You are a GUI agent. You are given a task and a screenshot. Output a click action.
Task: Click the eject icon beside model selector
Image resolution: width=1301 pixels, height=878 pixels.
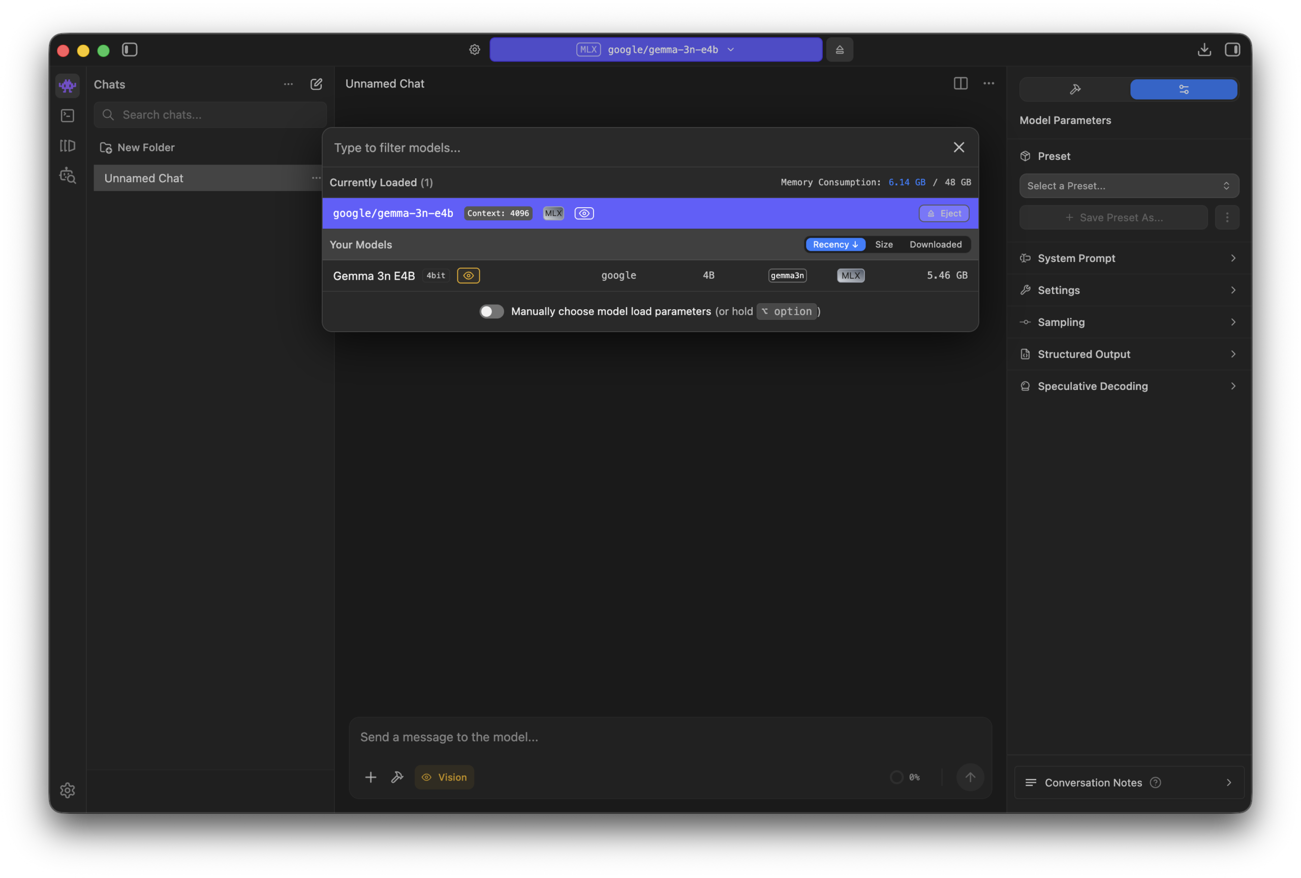click(839, 50)
